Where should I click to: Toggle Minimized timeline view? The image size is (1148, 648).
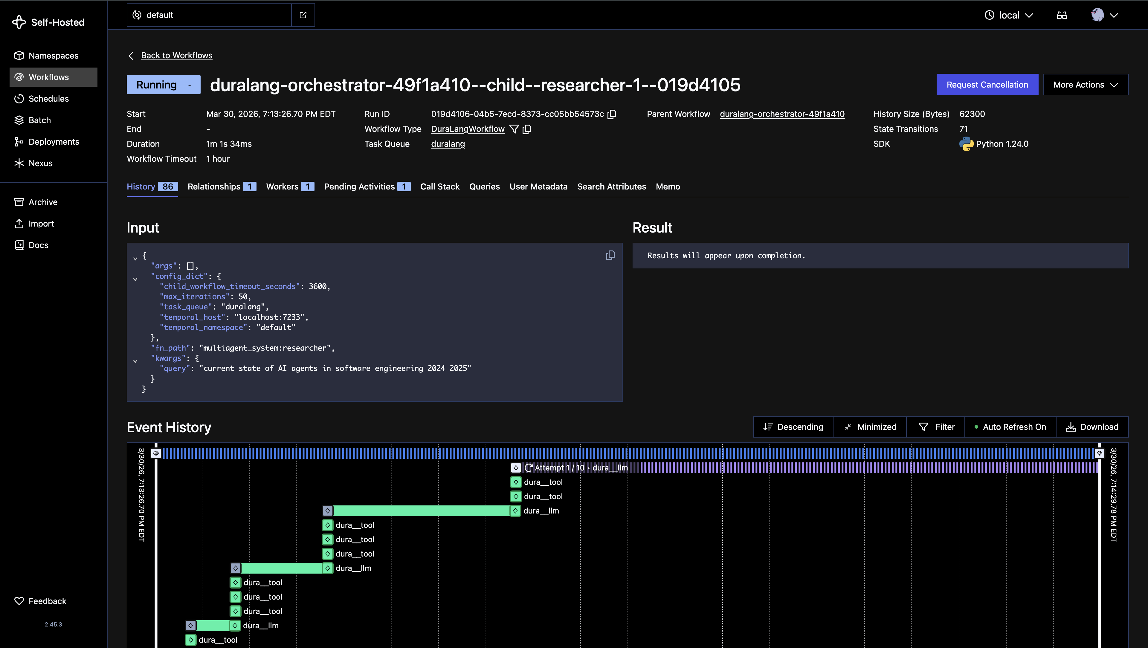point(869,427)
